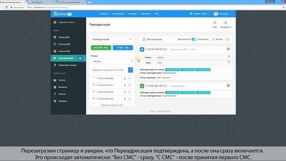Delete the +7 (910) 487-7871 operation
Viewport: 286px width, 161px height.
pos(228,85)
